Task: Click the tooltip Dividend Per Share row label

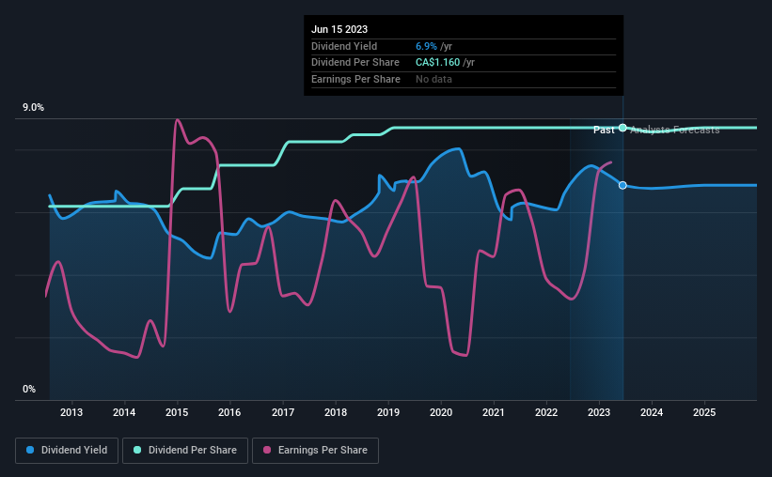Action: tap(355, 63)
